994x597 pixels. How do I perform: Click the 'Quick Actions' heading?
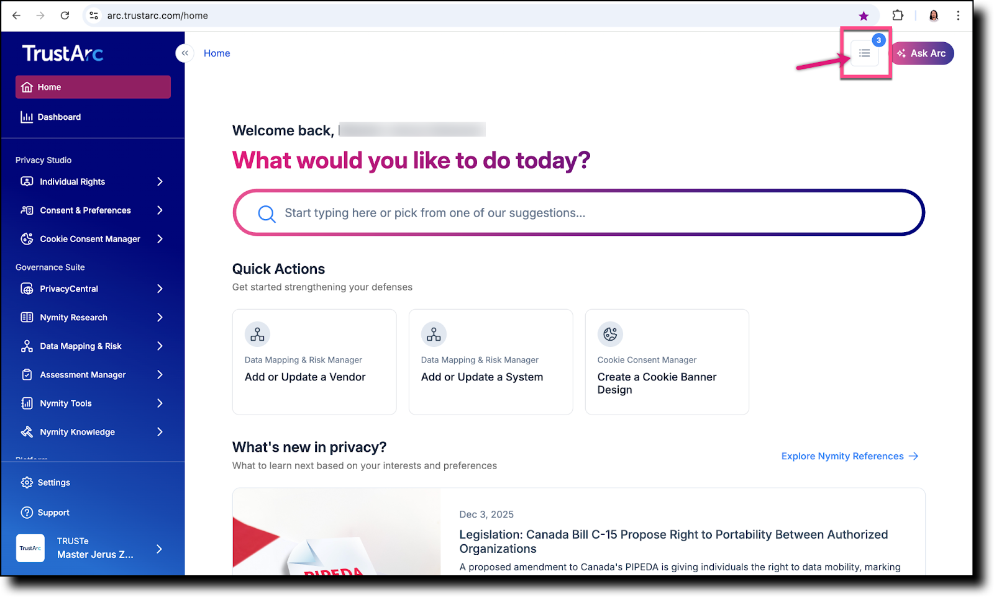tap(278, 269)
